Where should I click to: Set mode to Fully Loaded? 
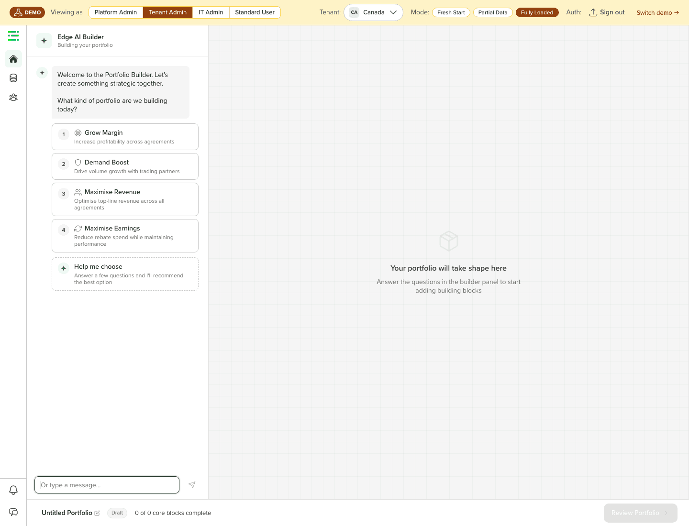[x=537, y=12]
